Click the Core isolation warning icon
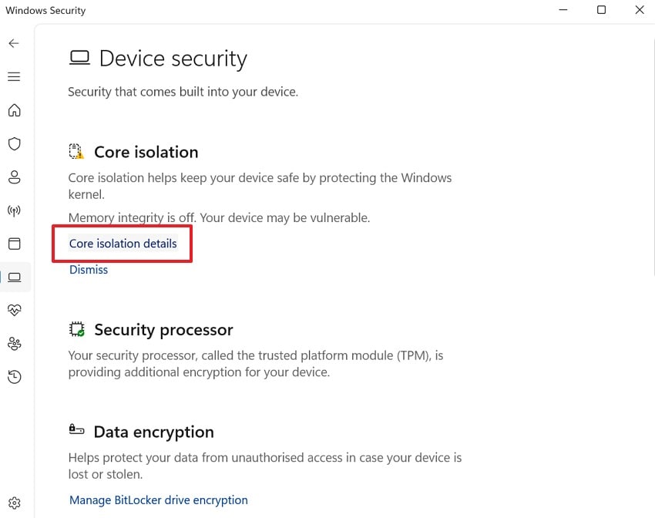The height and width of the screenshot is (518, 655). [x=76, y=151]
